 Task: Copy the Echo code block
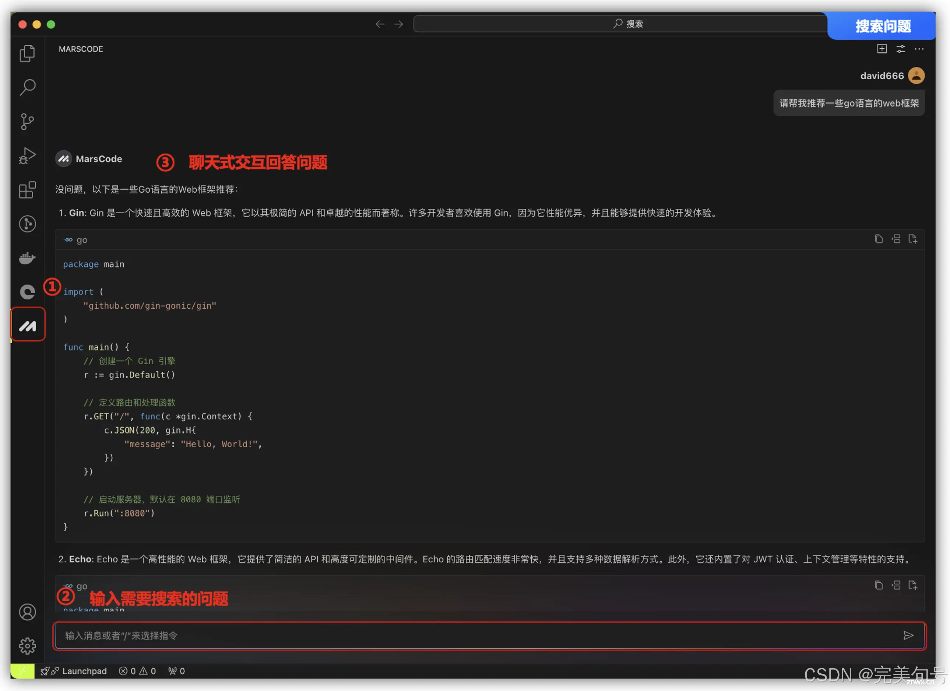coord(879,585)
